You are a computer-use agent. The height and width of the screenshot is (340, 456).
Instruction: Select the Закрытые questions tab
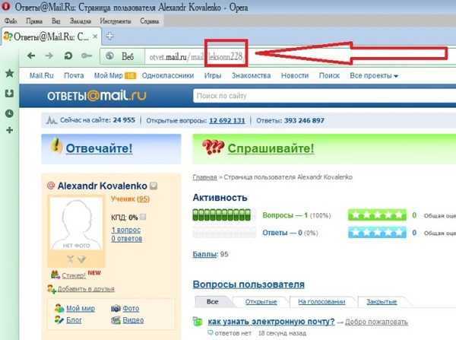(382, 301)
